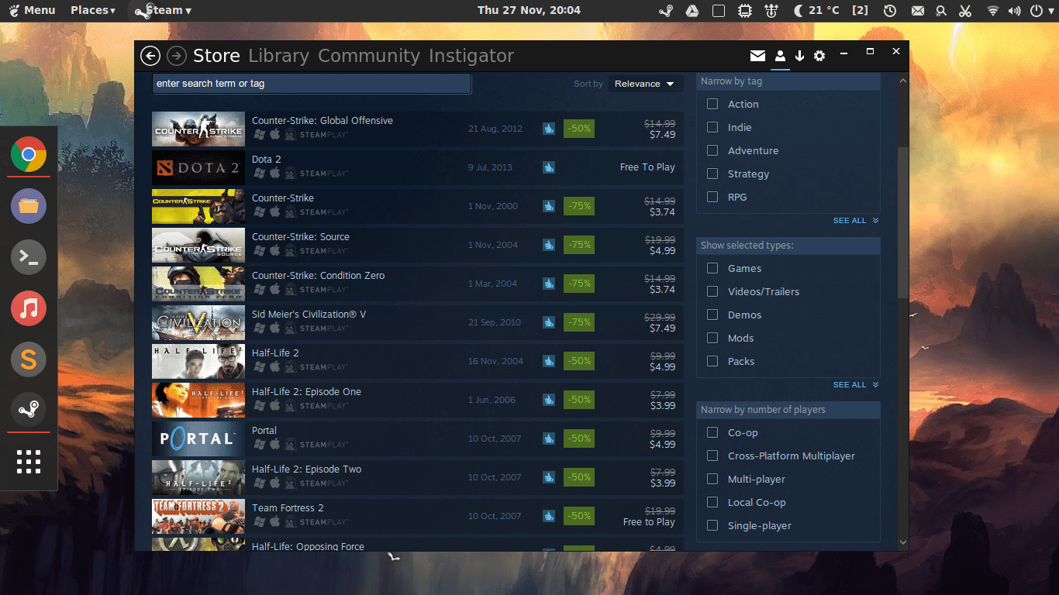Screen dimensions: 1059x595
Task: Enable the Action tag checkbox
Action: (x=712, y=104)
